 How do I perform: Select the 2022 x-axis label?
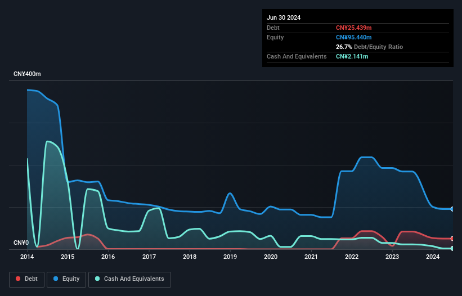352,257
